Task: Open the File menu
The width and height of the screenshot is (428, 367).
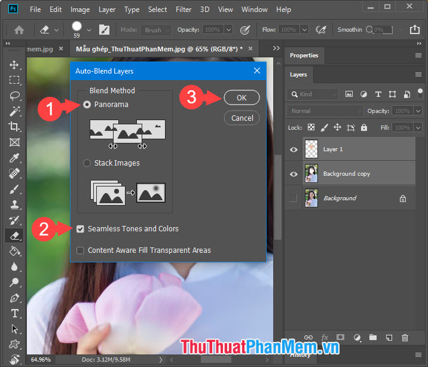Action: tap(35, 10)
